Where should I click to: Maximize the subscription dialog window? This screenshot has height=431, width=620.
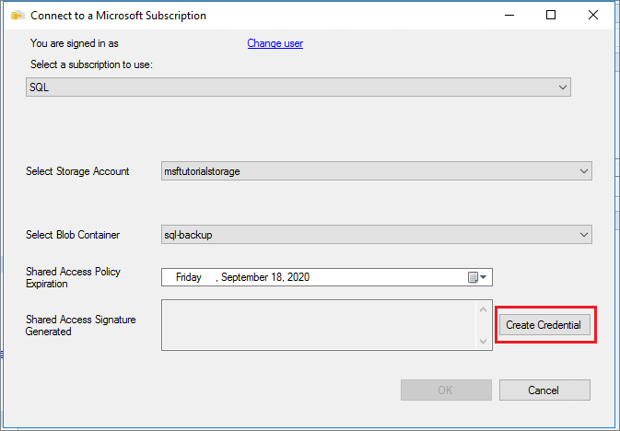click(551, 16)
